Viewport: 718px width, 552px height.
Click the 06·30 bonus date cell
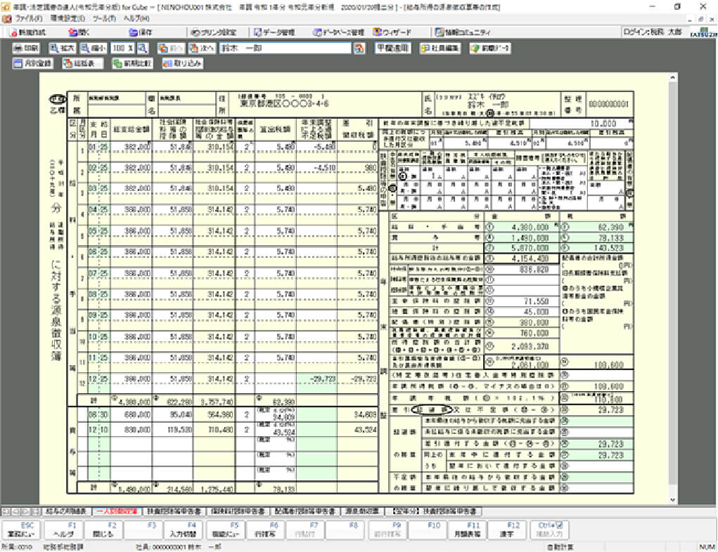(98, 415)
